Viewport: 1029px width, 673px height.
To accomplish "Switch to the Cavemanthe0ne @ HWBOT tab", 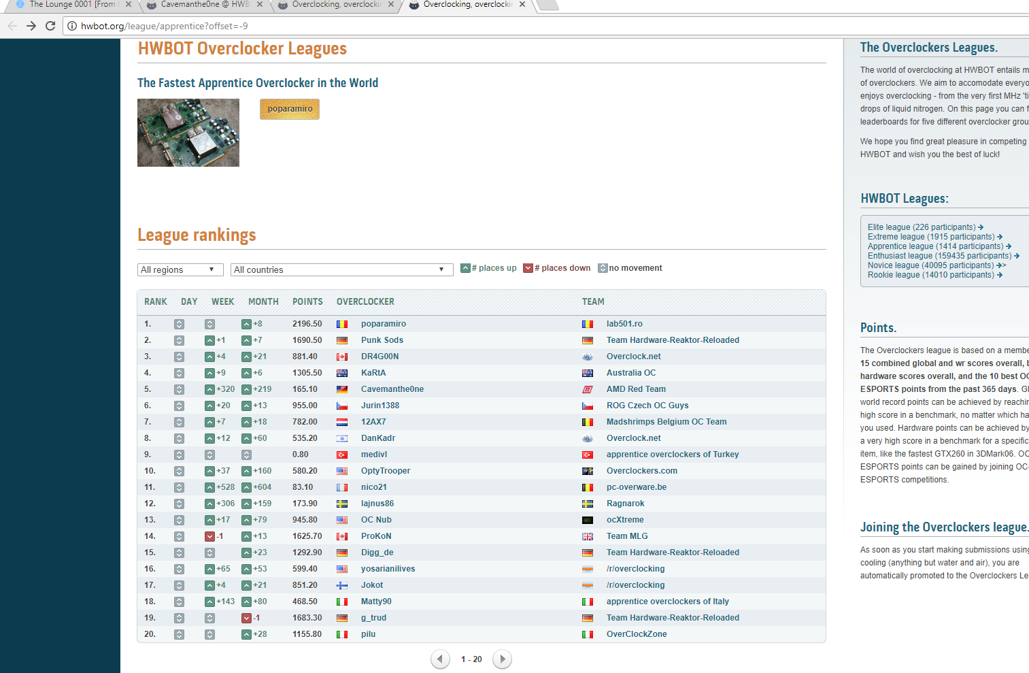I will point(204,5).
